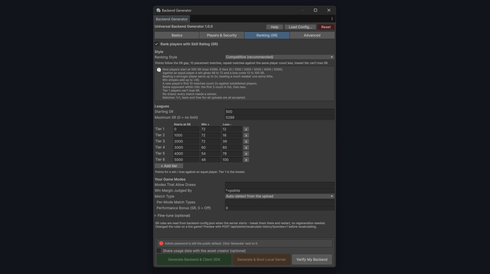Remove Tier 4 with its x button

(246, 147)
